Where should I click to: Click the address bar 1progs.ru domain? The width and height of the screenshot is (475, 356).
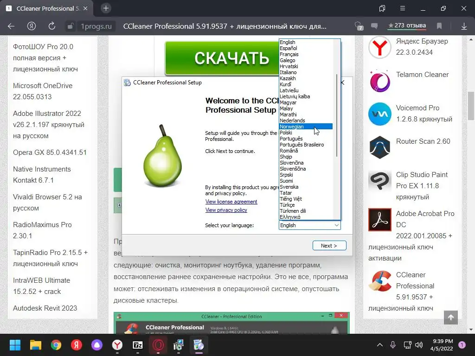(x=96, y=26)
